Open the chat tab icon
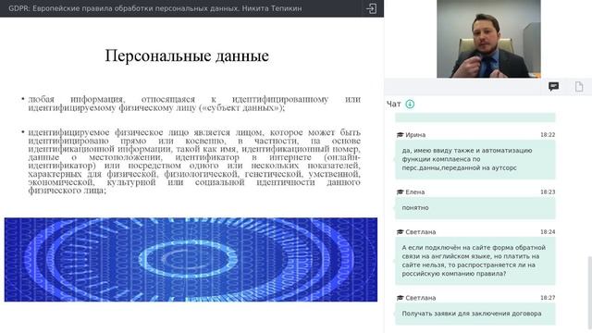 (x=553, y=87)
